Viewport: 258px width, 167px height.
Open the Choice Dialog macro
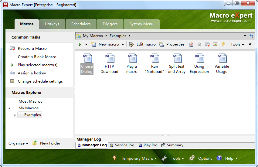[x=87, y=63]
